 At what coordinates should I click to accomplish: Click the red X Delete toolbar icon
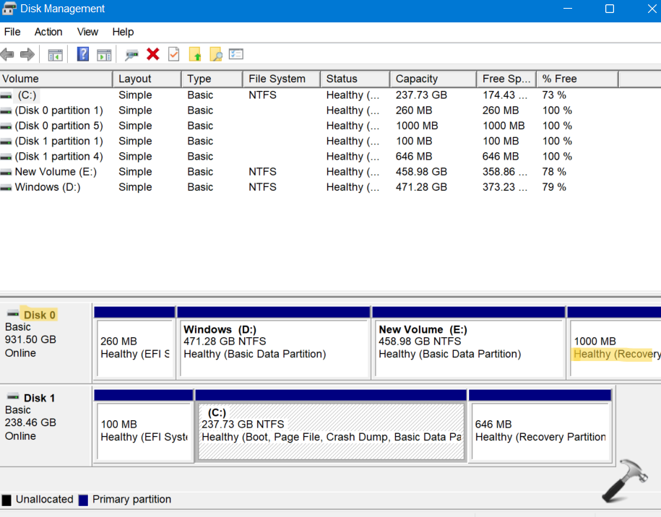(x=152, y=54)
